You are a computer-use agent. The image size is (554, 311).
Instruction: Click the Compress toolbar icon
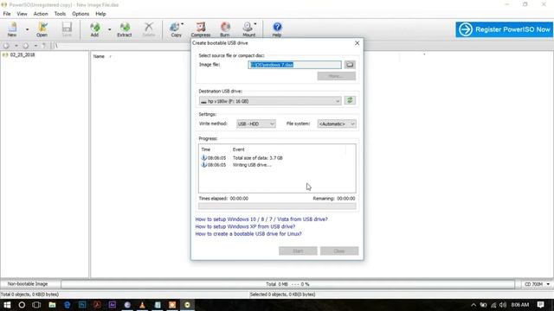(x=201, y=29)
